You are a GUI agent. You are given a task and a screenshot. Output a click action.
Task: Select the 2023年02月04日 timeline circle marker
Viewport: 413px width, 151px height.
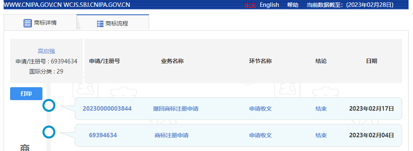coord(49,132)
